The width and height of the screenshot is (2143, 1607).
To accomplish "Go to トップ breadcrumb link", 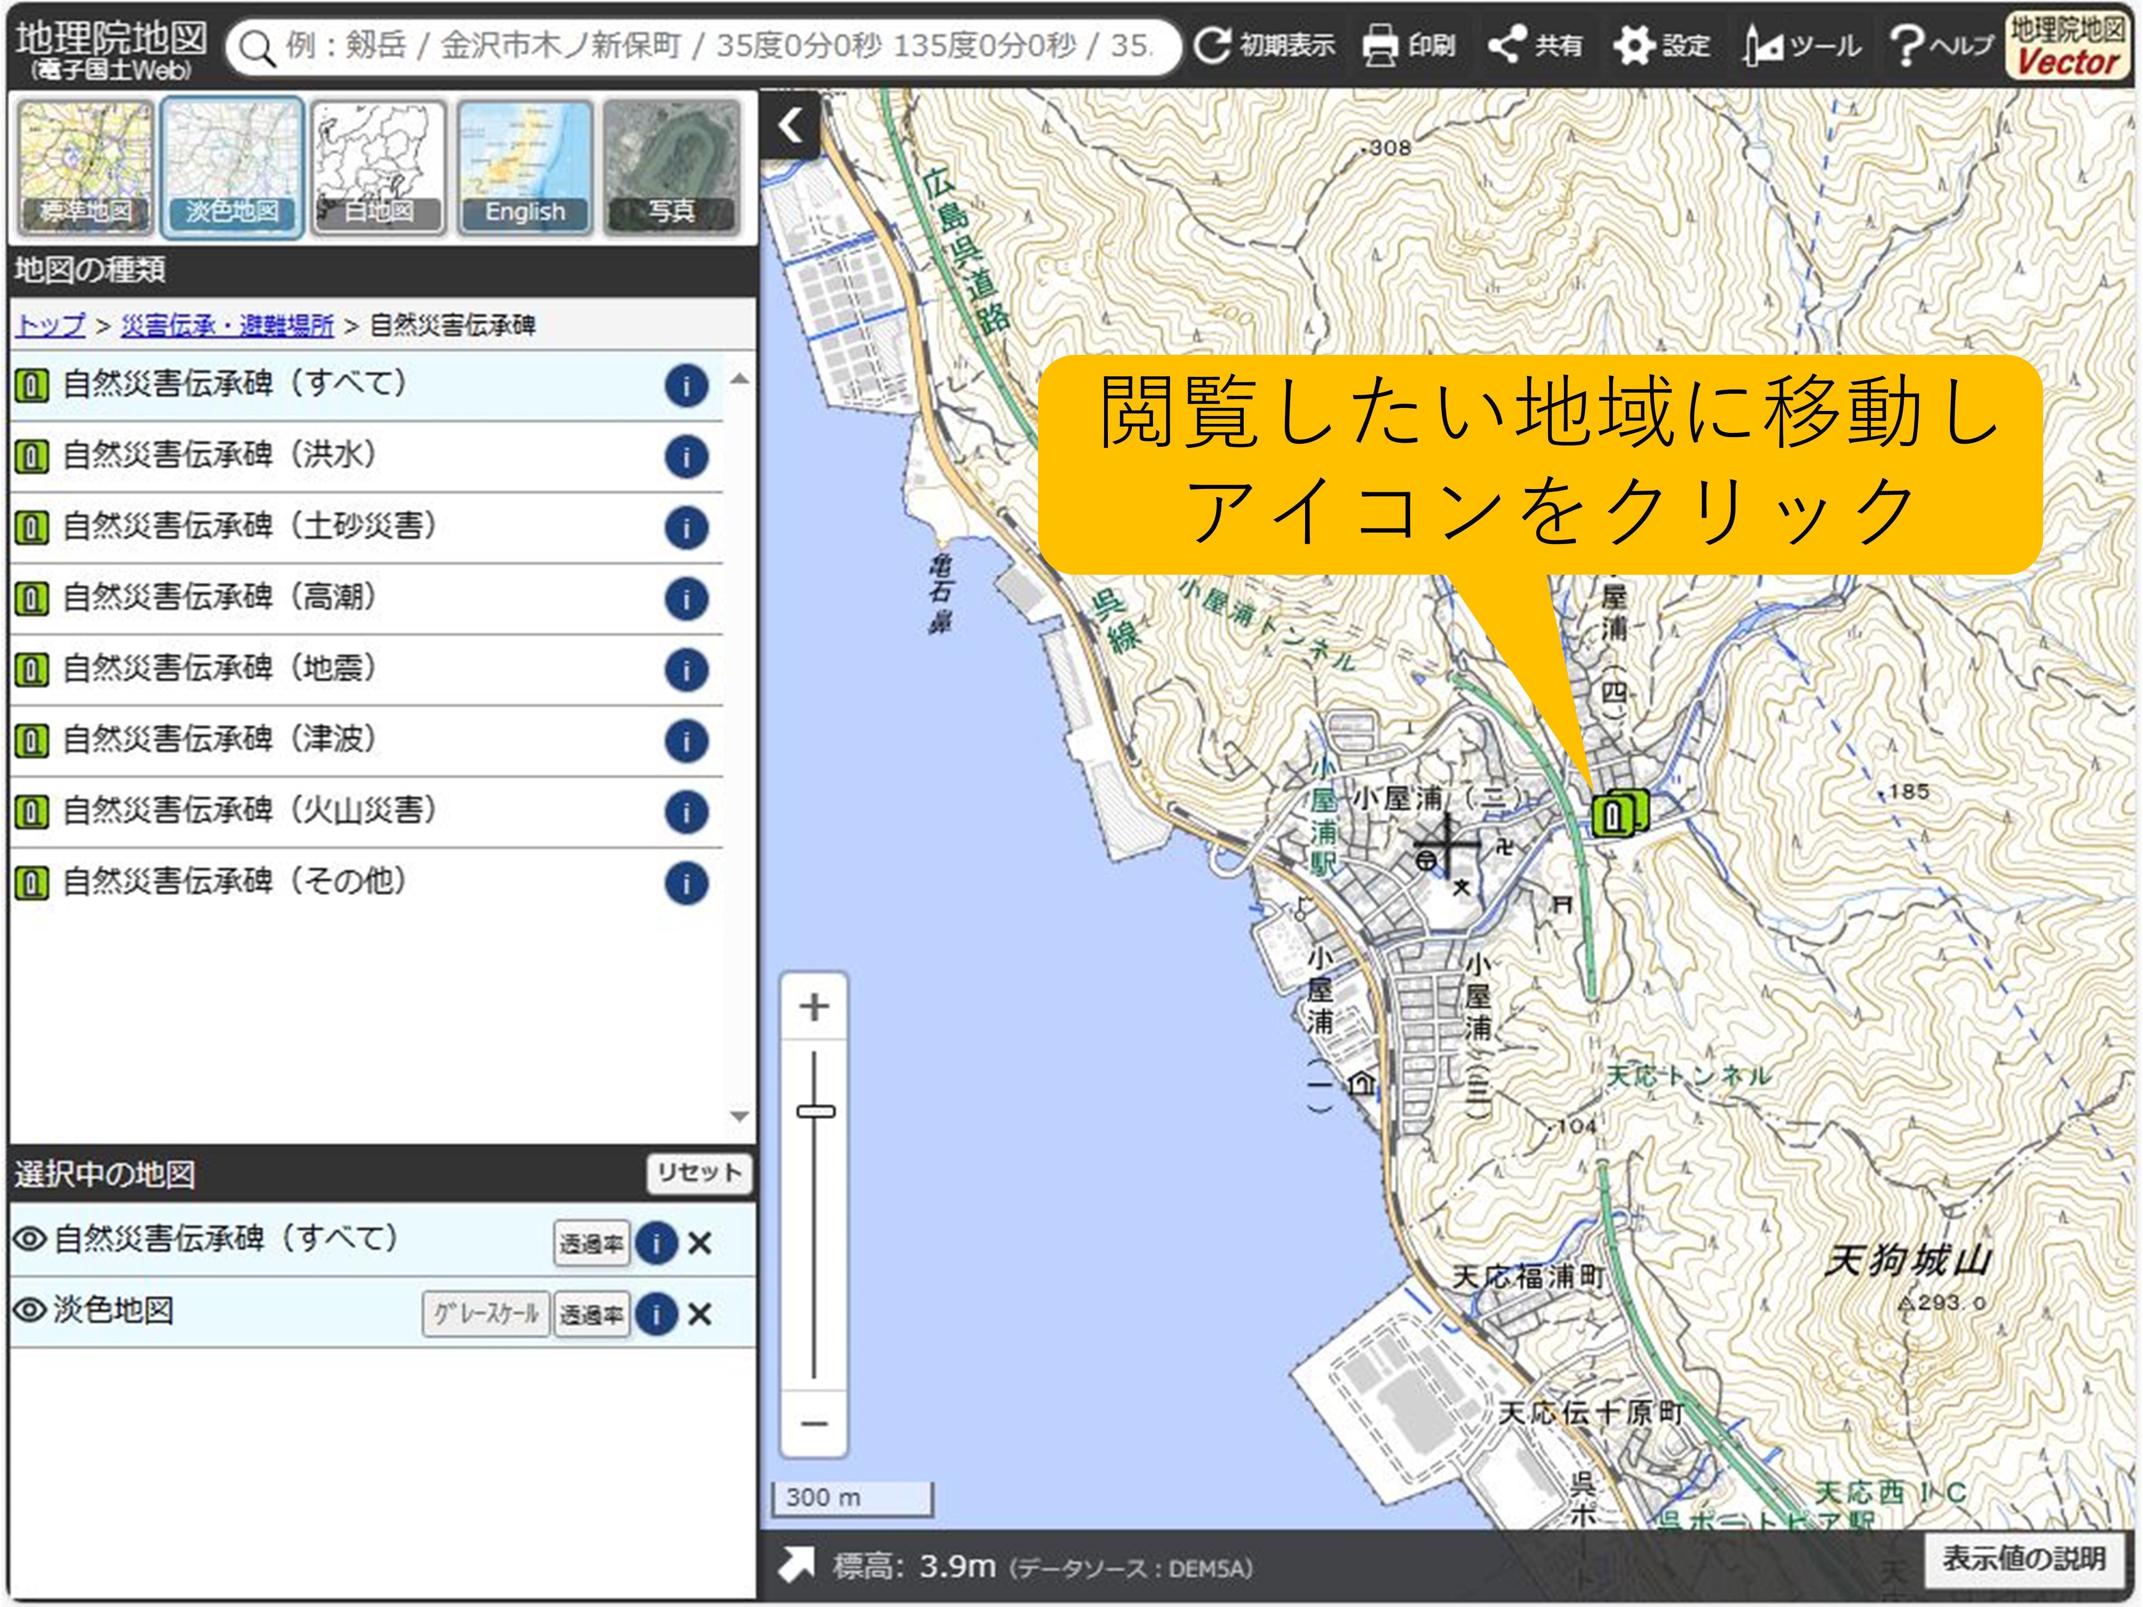I will 51,325.
